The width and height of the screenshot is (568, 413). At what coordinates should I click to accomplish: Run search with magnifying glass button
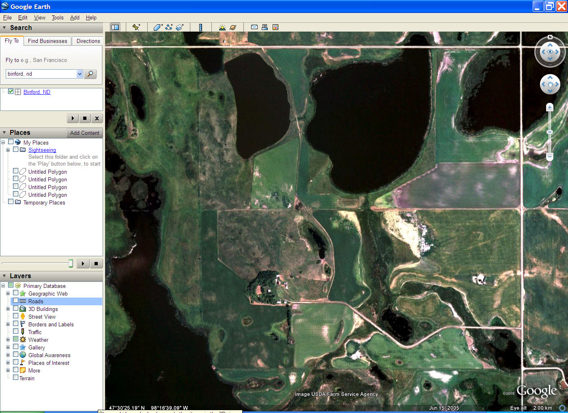coord(90,74)
